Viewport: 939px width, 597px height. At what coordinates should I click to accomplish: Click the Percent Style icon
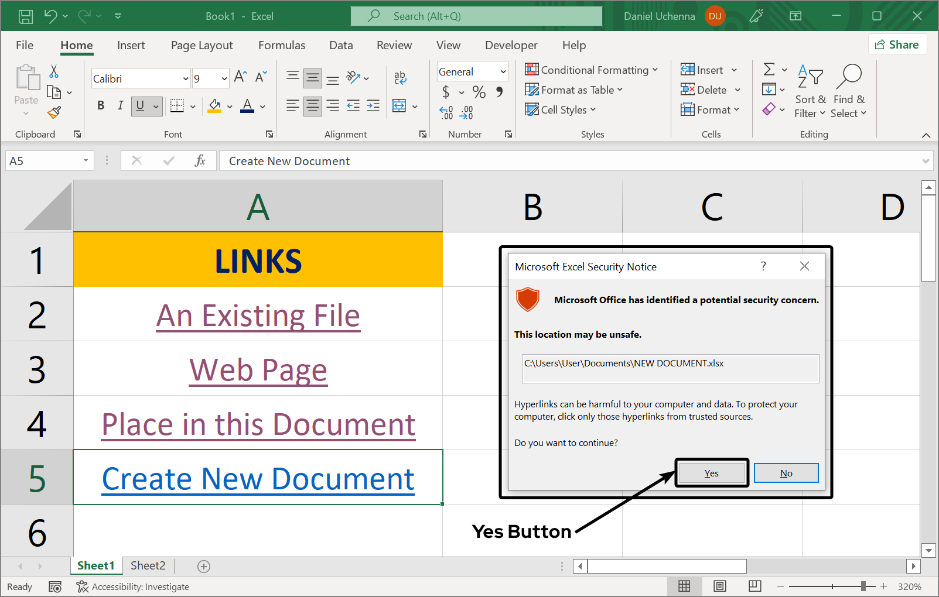point(479,92)
